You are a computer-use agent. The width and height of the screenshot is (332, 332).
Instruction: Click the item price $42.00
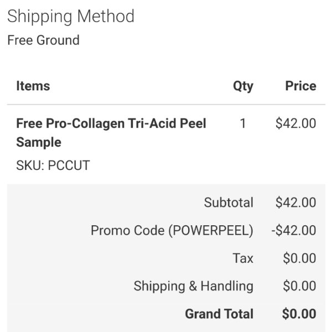(296, 123)
